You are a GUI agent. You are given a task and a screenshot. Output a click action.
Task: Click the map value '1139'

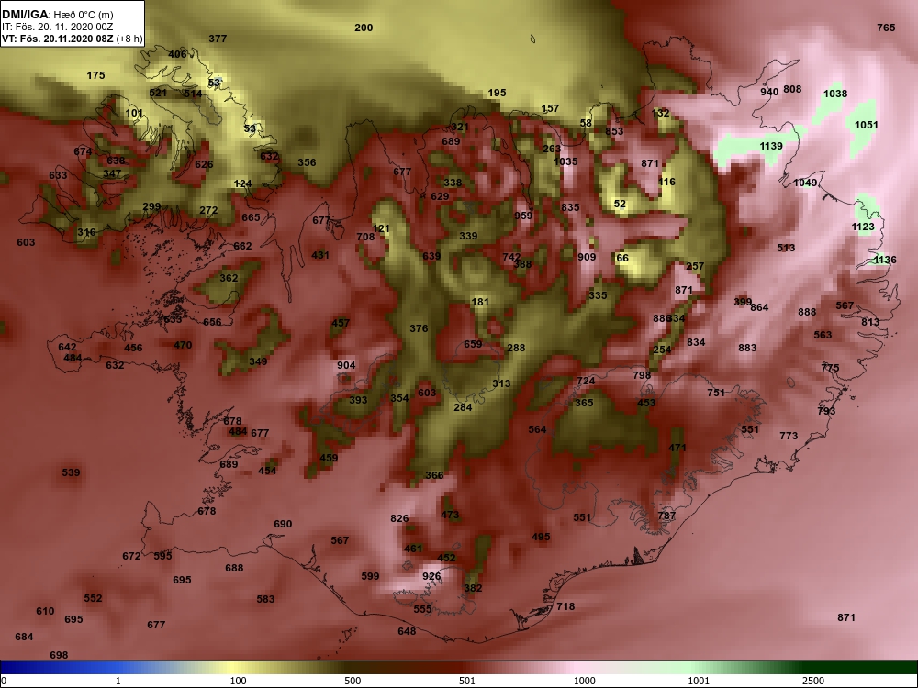point(771,146)
